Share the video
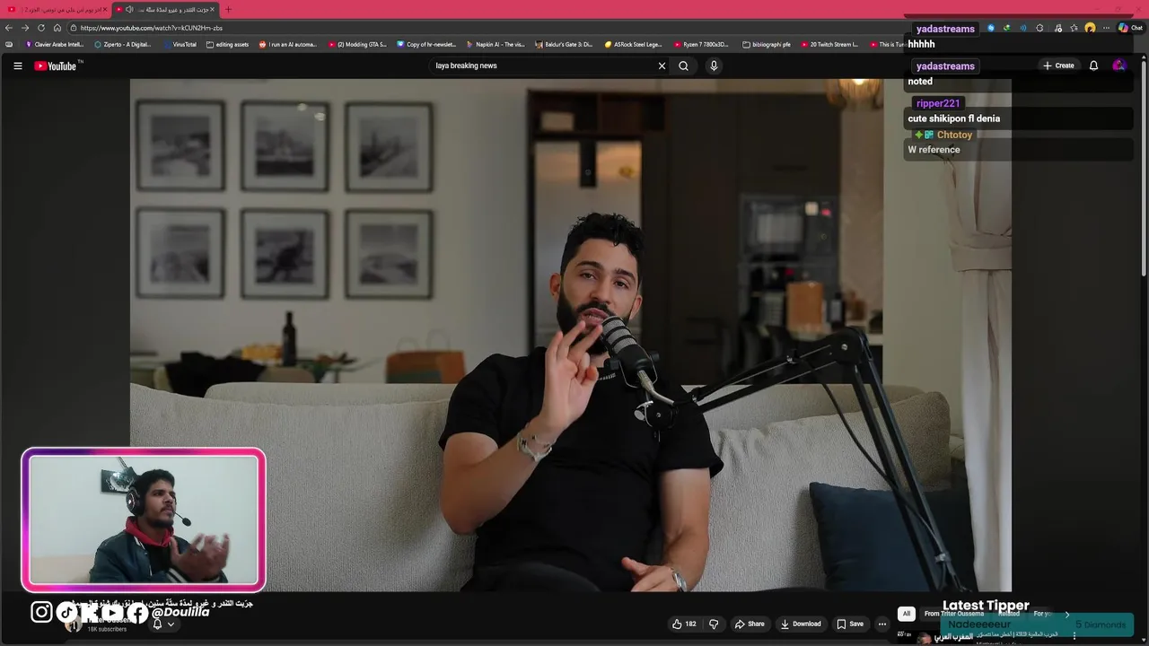Image resolution: width=1149 pixels, height=646 pixels. pos(750,624)
